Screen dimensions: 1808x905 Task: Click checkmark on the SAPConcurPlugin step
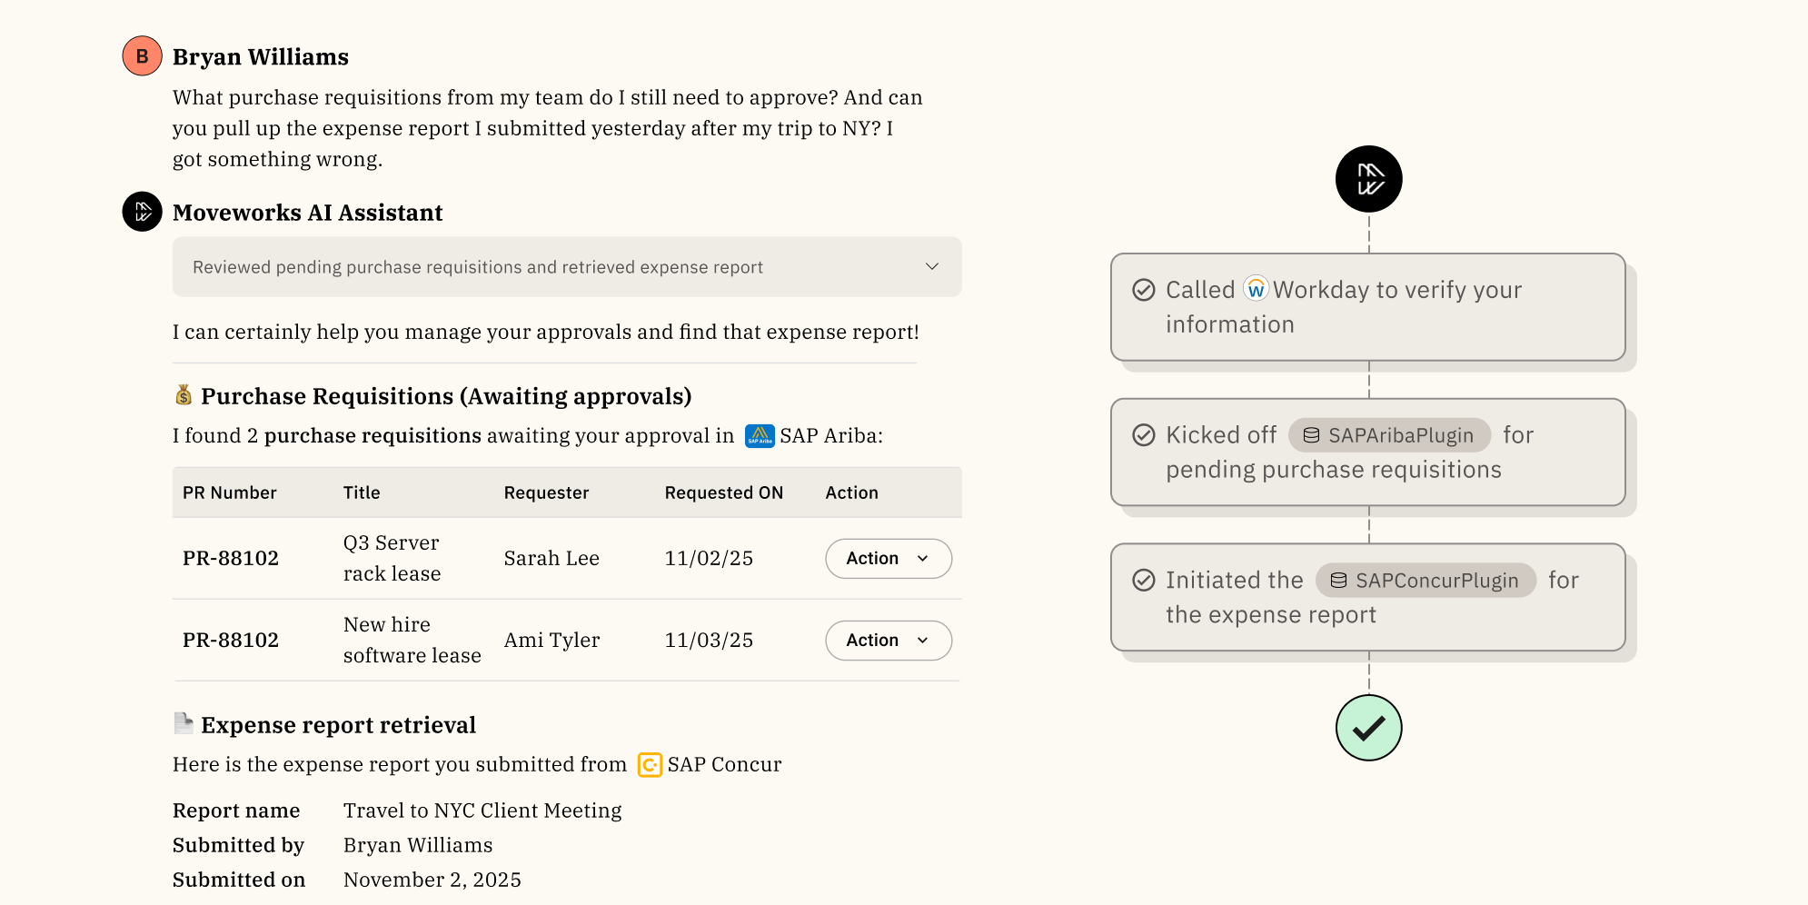[1144, 580]
